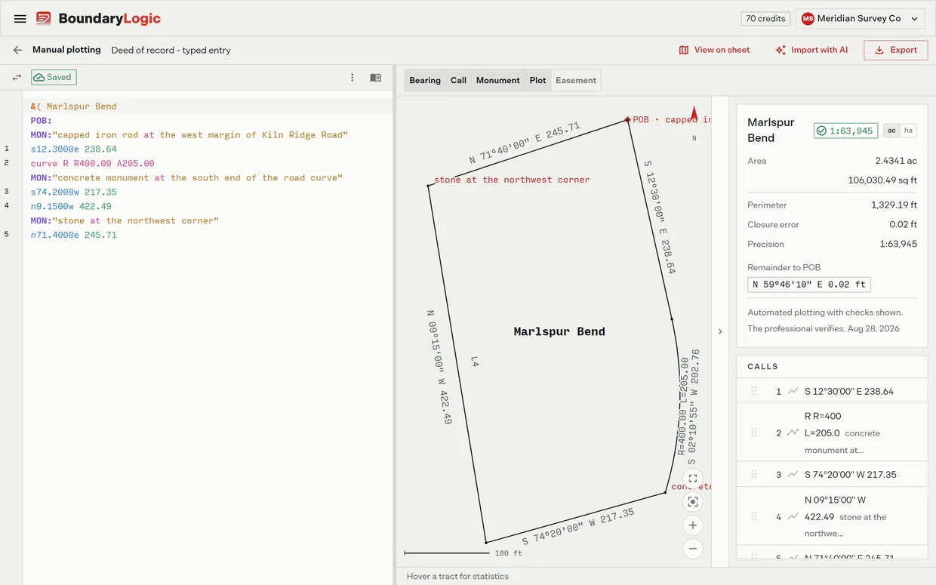Click editor line curve R R400.00 A205.00
The image size is (936, 585).
[x=93, y=163]
